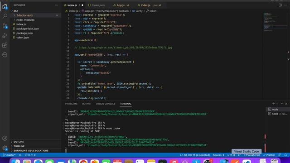
Task: Click the master* branch in status bar
Action: coord(9,155)
